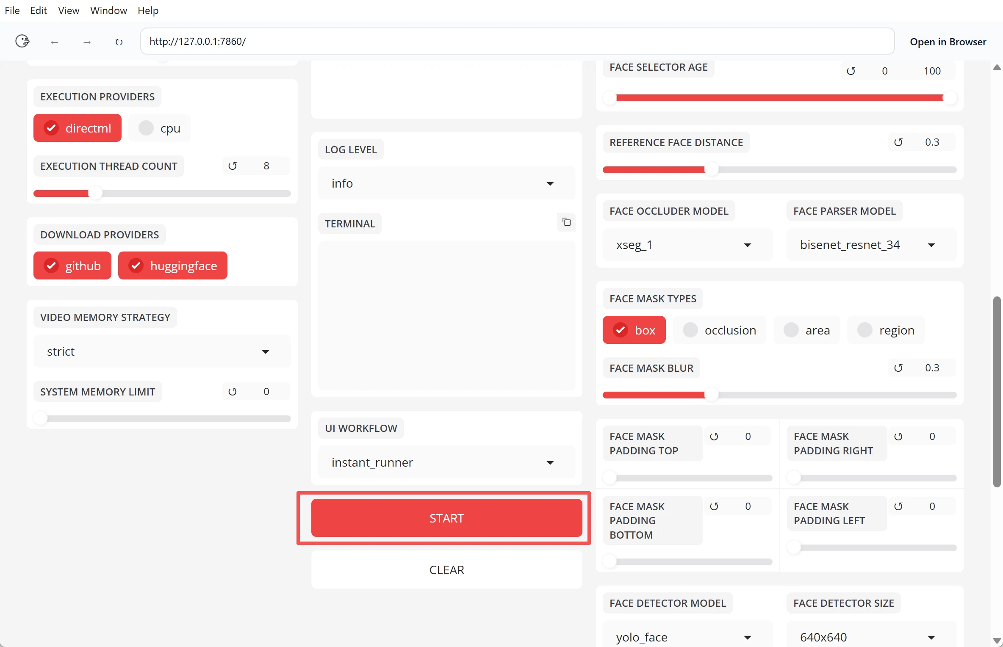Viewport: 1003px width, 647px height.
Task: Click the Execution Thread Count number field
Action: (x=266, y=166)
